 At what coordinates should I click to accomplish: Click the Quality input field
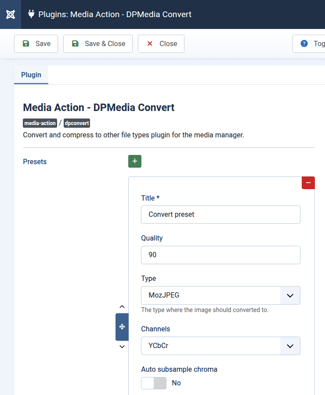click(x=220, y=255)
